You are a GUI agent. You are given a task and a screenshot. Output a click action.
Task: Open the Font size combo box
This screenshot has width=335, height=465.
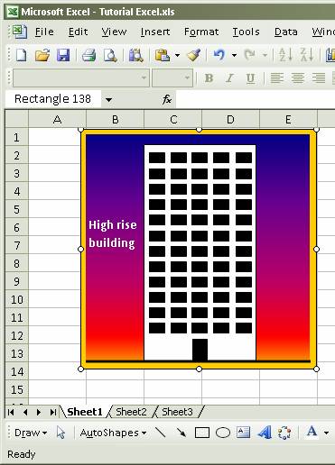click(x=172, y=77)
